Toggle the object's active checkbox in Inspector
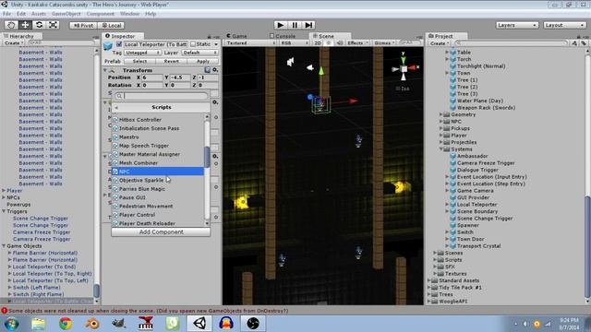Image resolution: width=591 pixels, height=332 pixels. (119, 44)
